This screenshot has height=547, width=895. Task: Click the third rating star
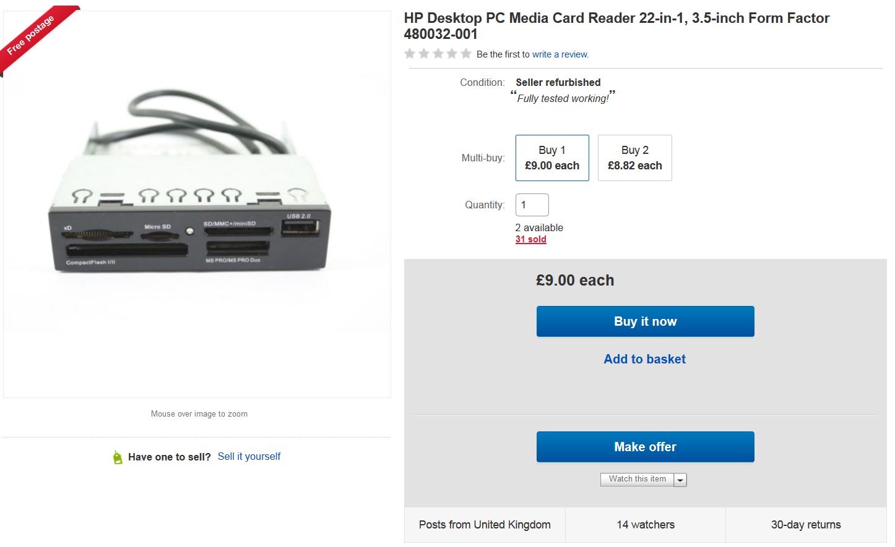pos(438,54)
